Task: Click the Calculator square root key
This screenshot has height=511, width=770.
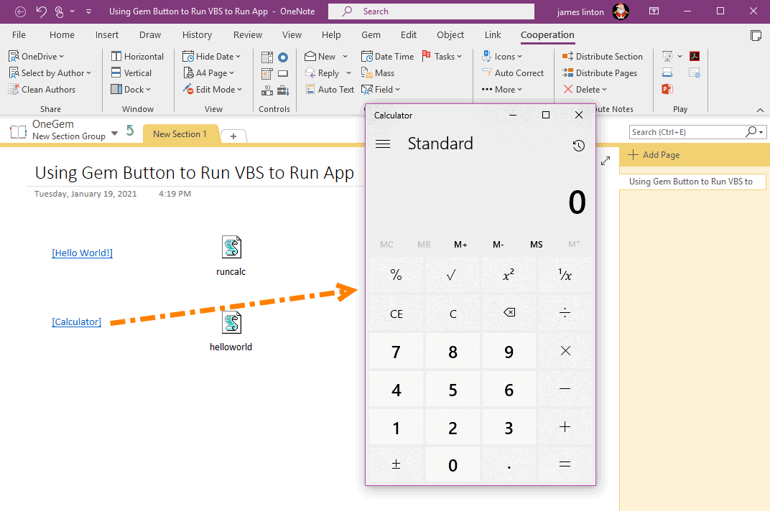Action: coord(453,276)
